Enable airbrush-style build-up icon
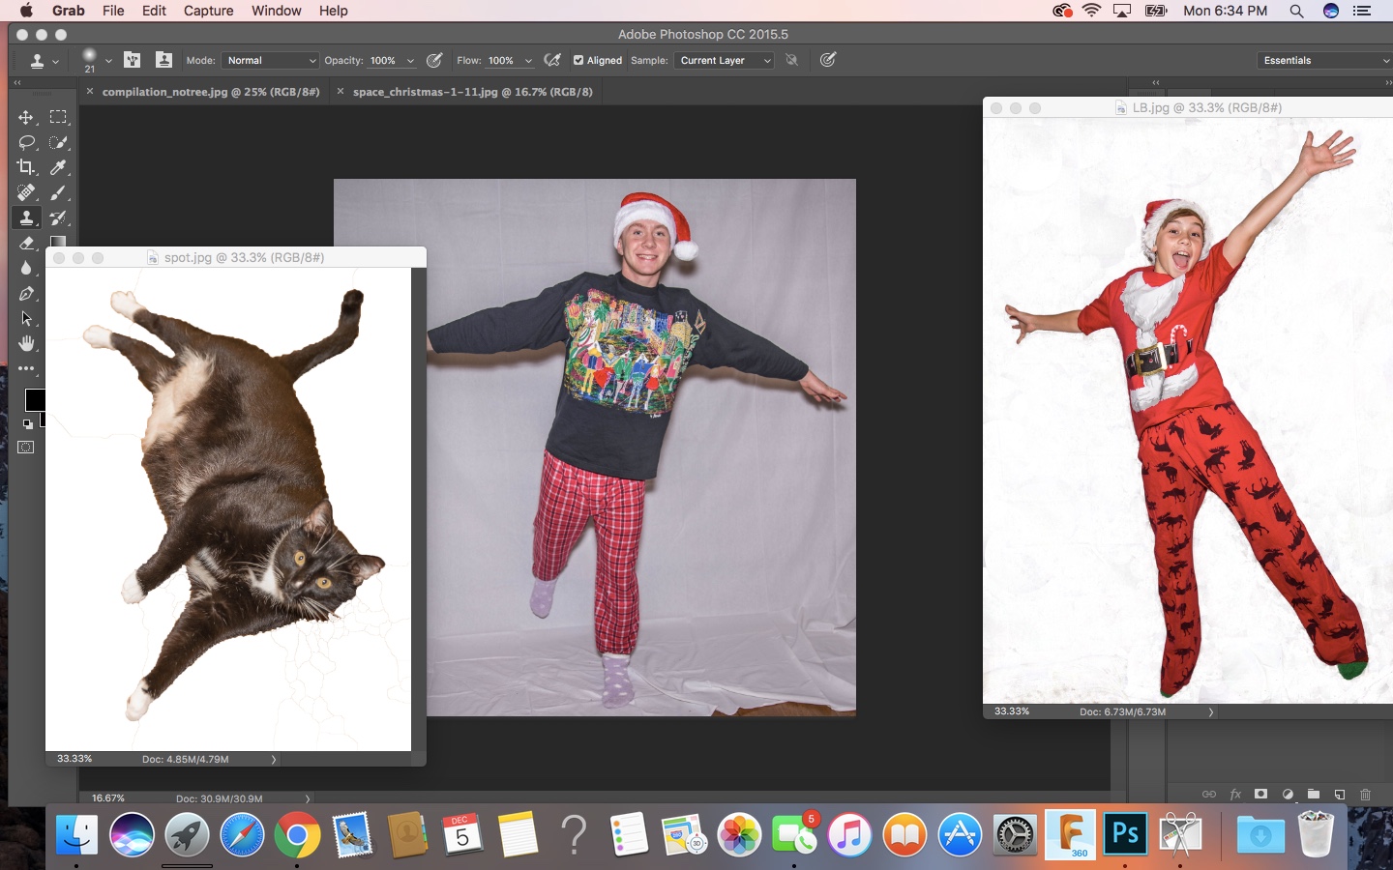Screen dimensions: 1393x870 pos(552,60)
